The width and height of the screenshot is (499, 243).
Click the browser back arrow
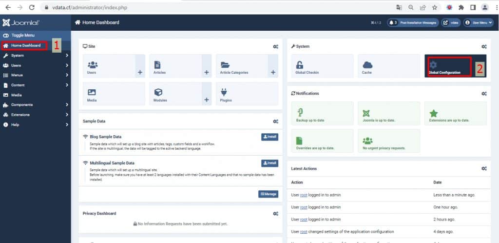[x=8, y=7]
